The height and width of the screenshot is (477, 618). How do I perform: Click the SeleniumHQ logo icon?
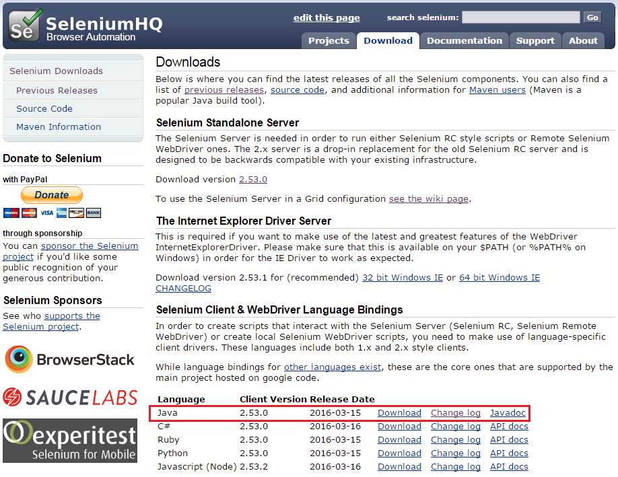click(x=26, y=26)
